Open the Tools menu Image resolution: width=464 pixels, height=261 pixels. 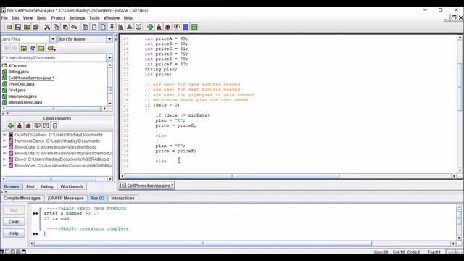click(94, 18)
